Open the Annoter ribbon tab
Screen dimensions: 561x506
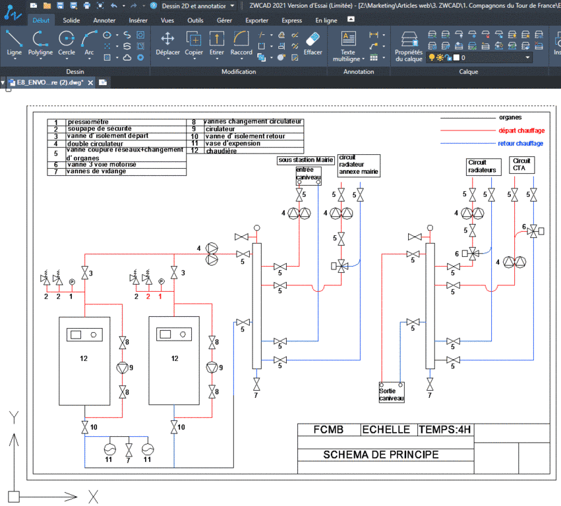coord(104,20)
